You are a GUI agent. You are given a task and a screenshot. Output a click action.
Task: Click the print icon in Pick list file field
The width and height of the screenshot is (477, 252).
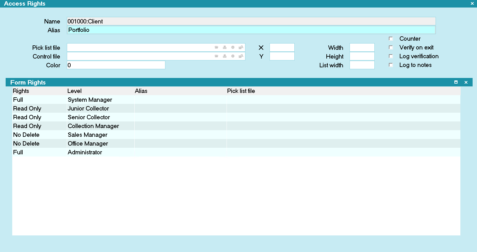pos(225,48)
